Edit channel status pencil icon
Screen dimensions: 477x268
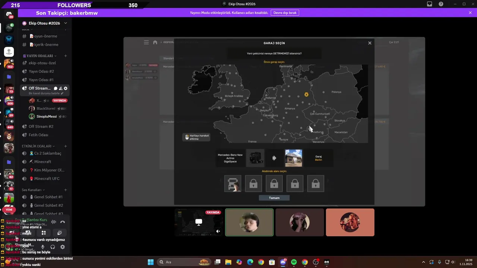coord(62,93)
